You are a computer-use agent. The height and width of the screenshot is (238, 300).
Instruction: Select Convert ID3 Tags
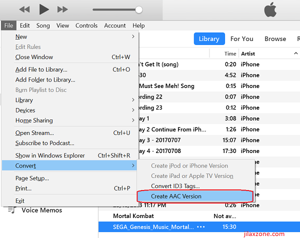click(x=196, y=186)
